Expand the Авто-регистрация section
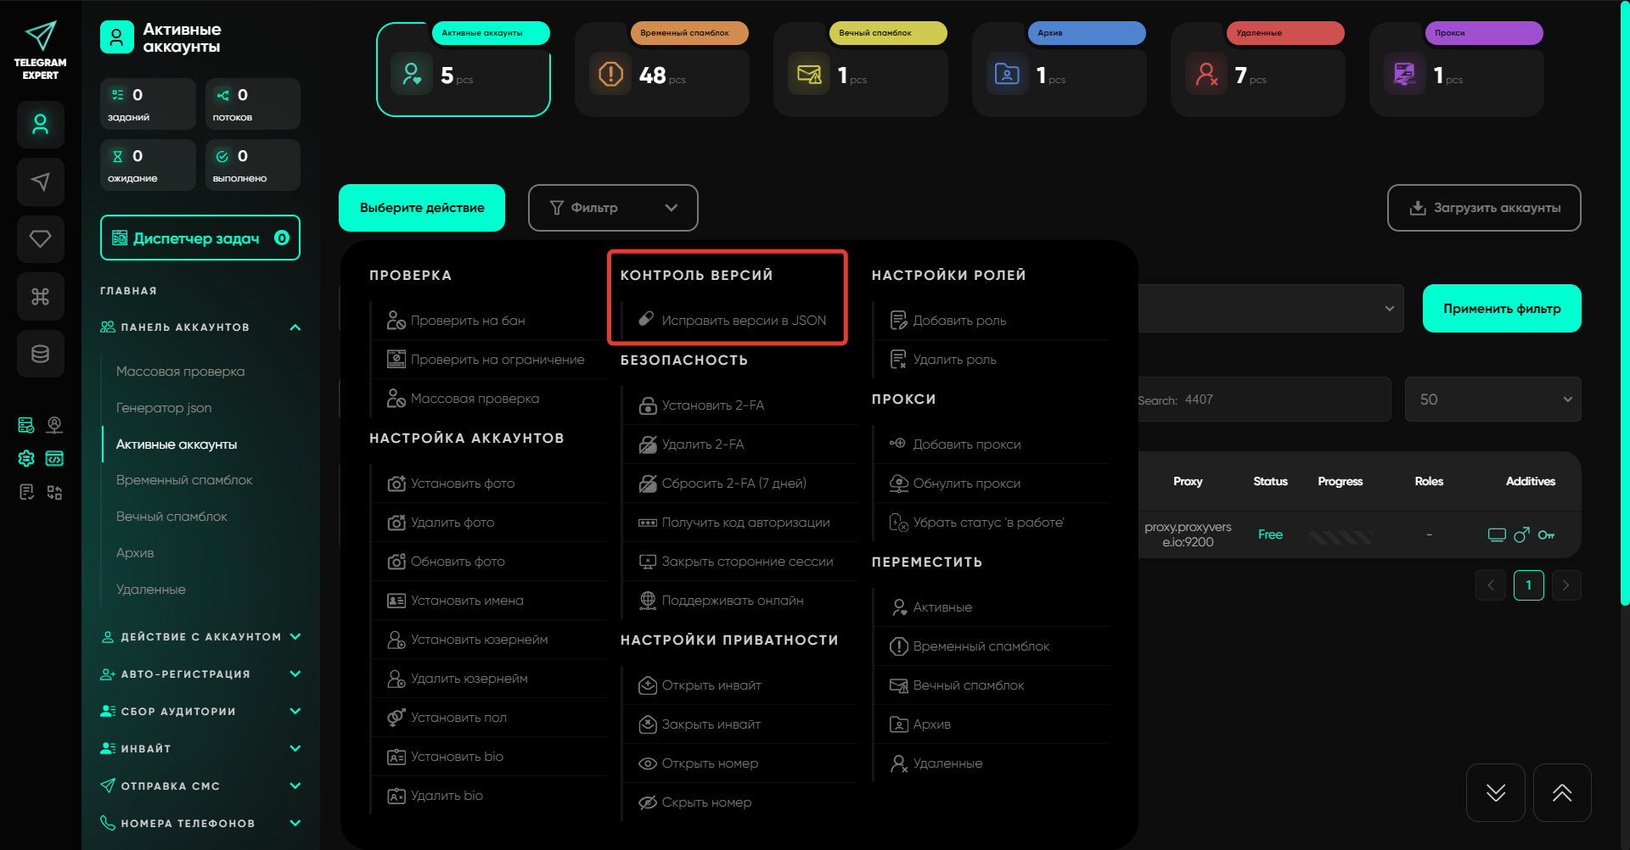This screenshot has height=850, width=1630. click(295, 674)
